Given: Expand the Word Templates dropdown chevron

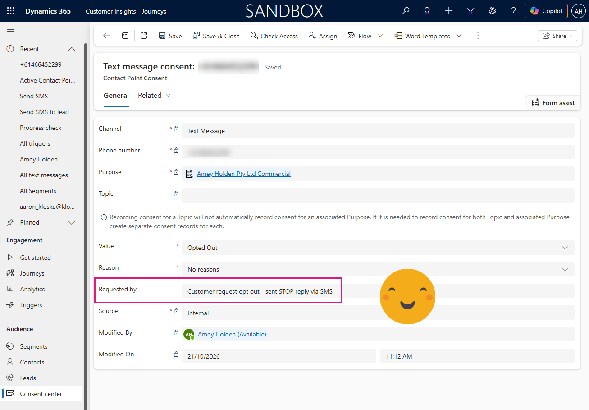Looking at the screenshot, I should (x=459, y=36).
